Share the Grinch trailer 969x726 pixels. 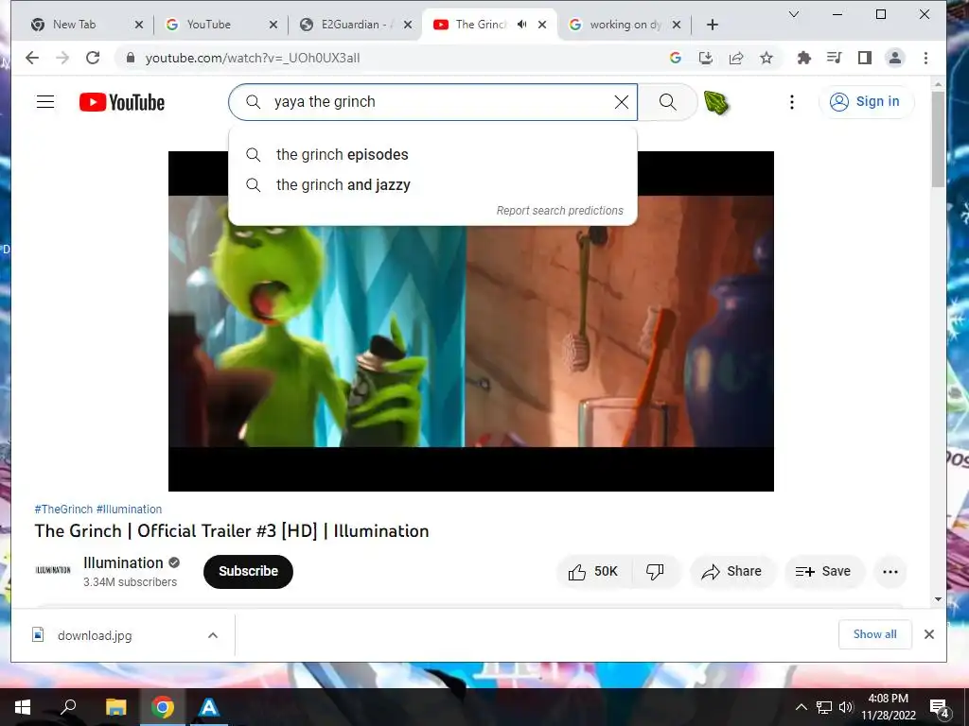(x=731, y=572)
